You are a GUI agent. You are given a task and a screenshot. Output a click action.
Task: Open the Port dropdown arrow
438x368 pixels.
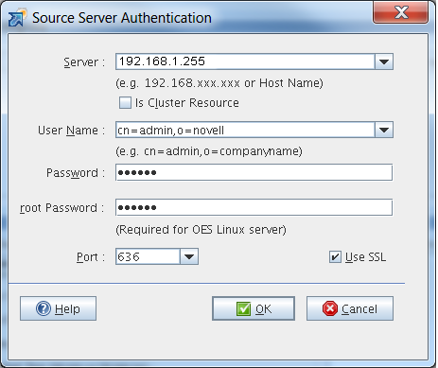click(x=189, y=256)
